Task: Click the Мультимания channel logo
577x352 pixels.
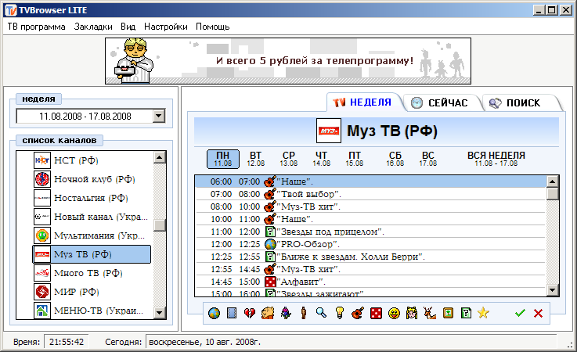Action: click(42, 235)
